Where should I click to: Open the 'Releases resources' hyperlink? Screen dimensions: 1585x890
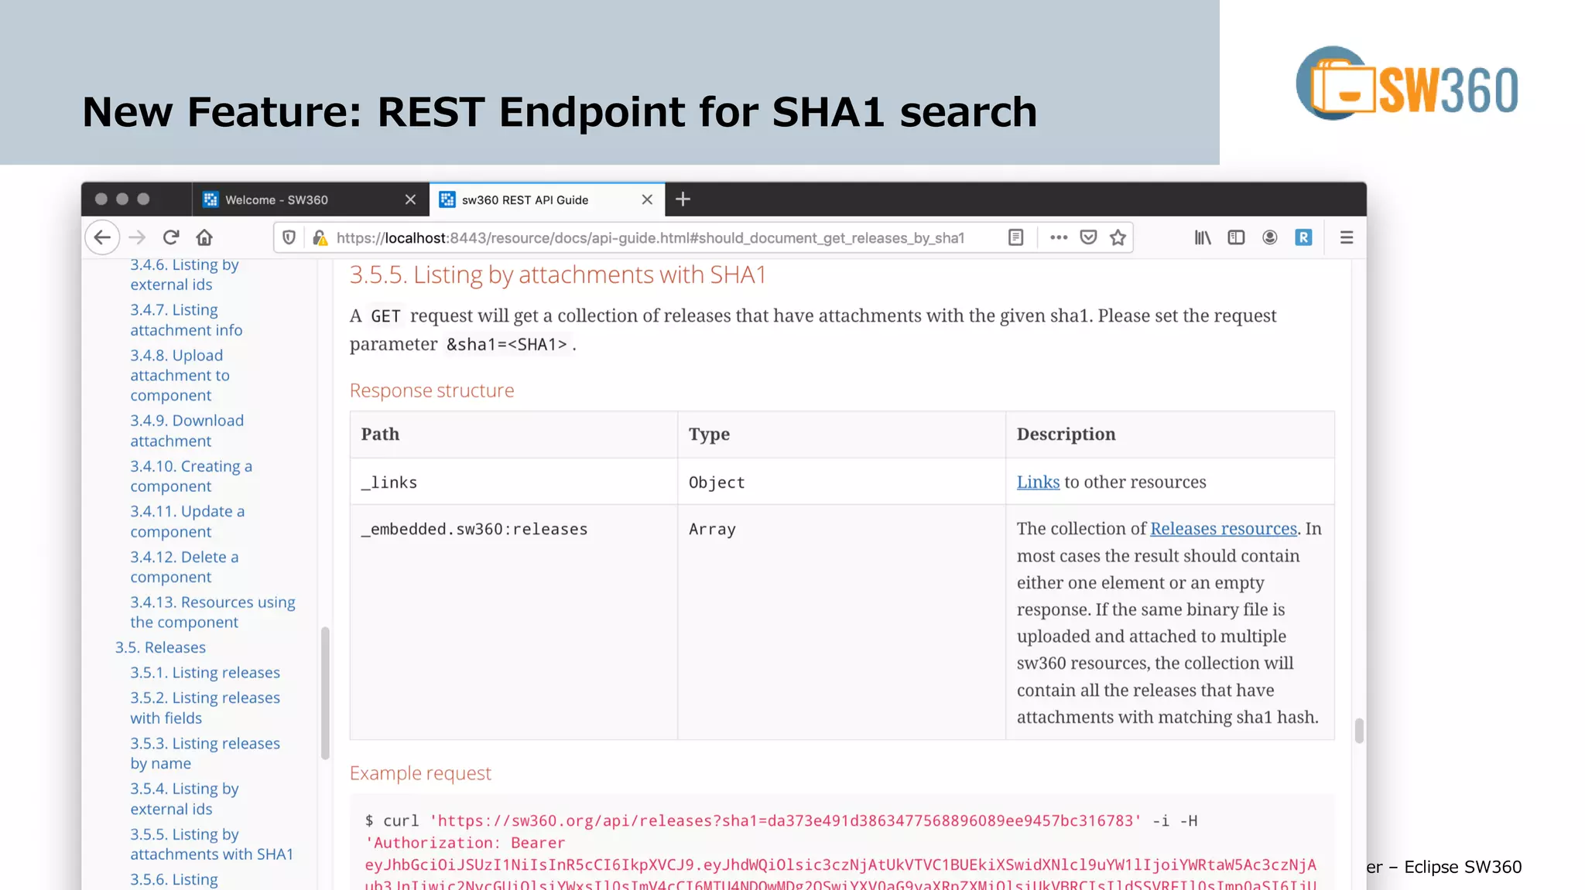(x=1223, y=528)
